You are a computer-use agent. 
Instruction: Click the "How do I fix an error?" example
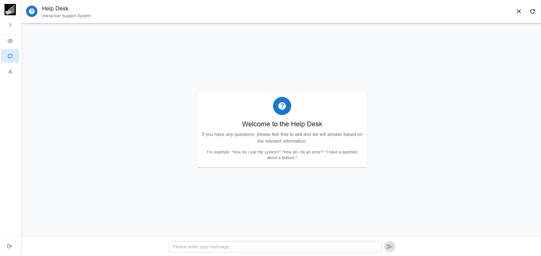pos(303,152)
